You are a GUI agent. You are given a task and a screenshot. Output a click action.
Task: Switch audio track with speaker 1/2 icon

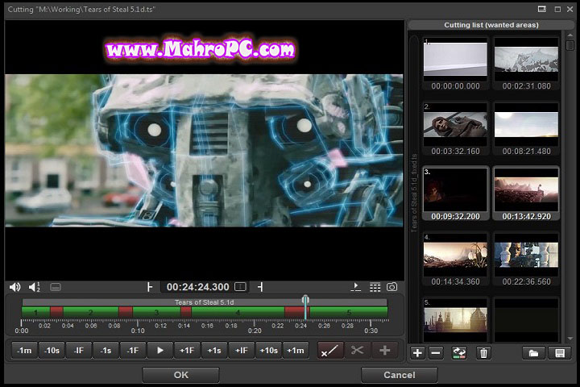click(35, 287)
